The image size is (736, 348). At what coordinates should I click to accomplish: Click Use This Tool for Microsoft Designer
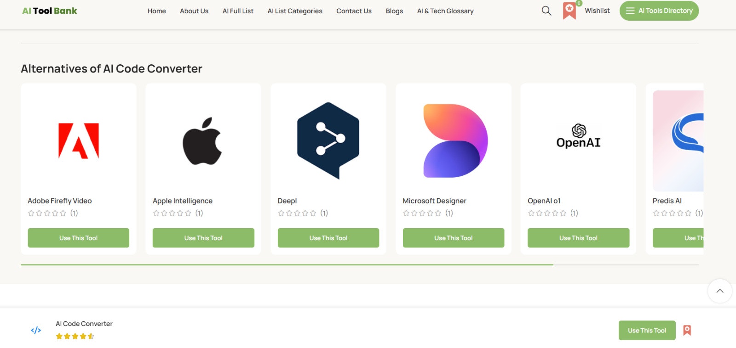pos(454,238)
